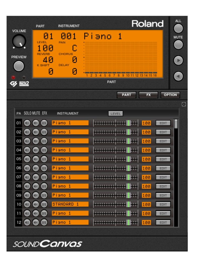Open instrument selector for part 09
This screenshot has width=198, height=260.
pyautogui.click(x=70, y=195)
